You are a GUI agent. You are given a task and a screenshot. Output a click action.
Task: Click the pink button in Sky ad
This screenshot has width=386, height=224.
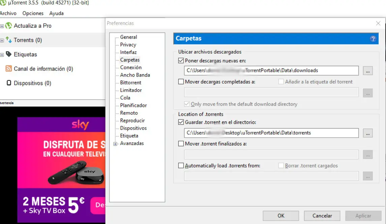point(98,205)
